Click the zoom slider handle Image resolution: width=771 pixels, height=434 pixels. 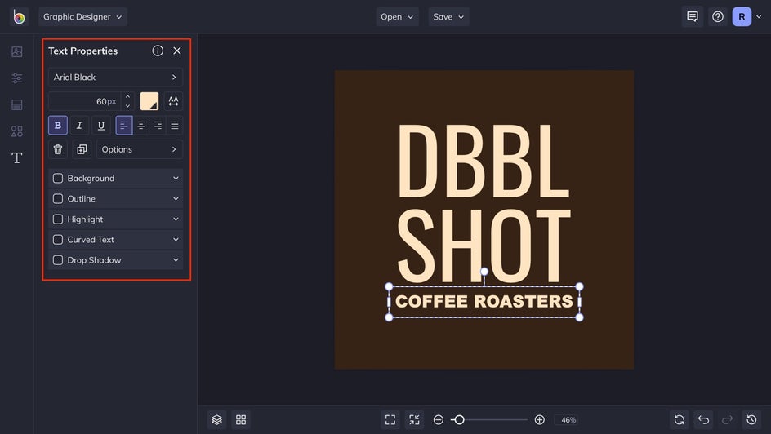click(459, 420)
